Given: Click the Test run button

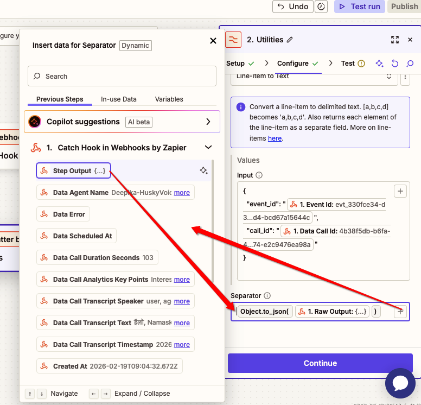Looking at the screenshot, I should pos(360,7).
